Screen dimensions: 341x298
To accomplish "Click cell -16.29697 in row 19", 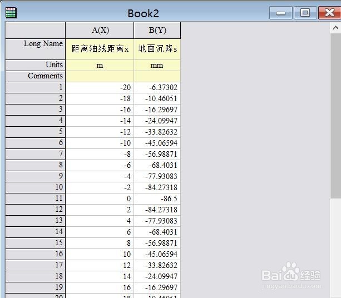I will (157, 287).
